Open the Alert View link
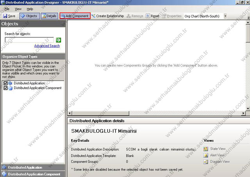 tap(217, 155)
